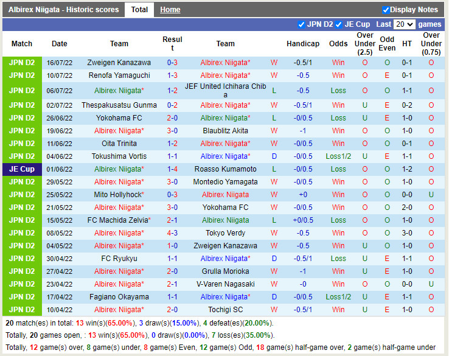Click the Albirex Niigata - Historic scores title

[x=63, y=10]
